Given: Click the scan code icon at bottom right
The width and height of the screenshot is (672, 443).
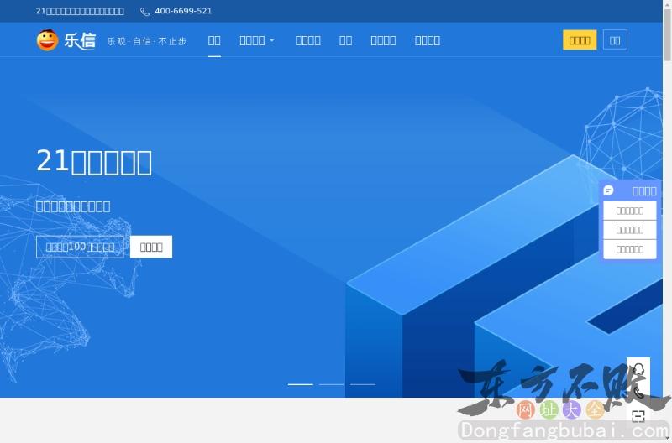Looking at the screenshot, I should point(638,415).
